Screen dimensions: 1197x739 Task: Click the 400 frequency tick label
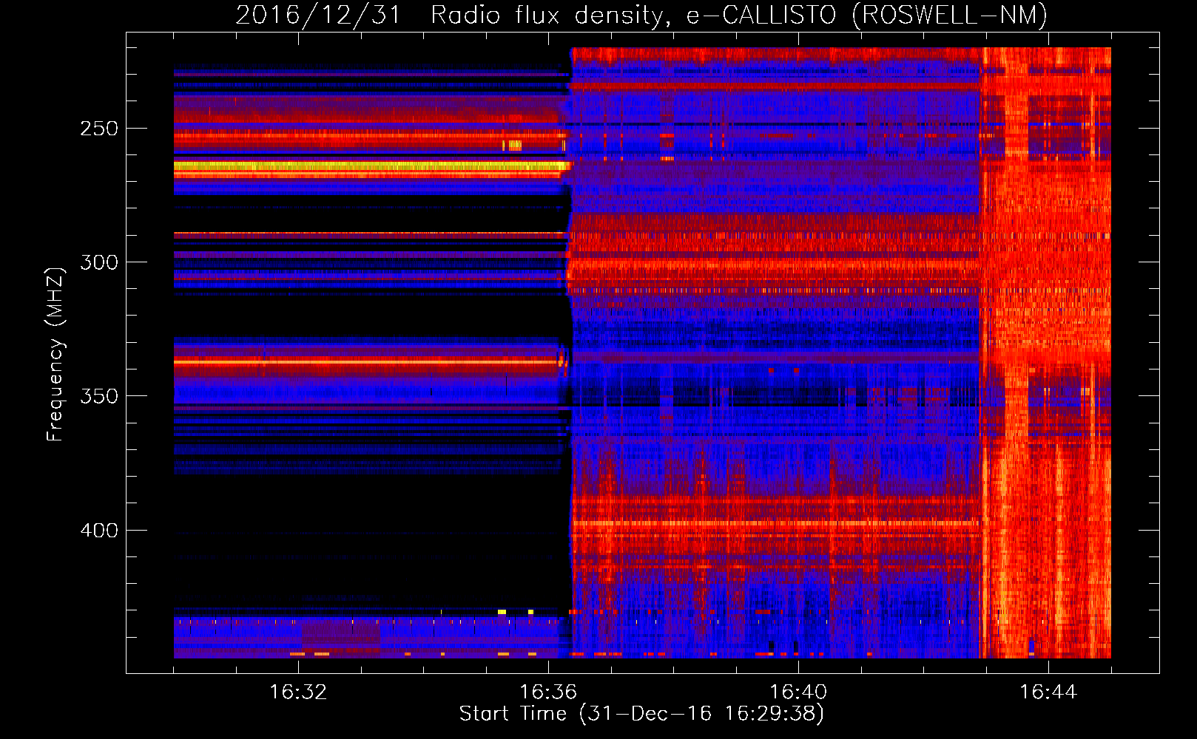99,531
